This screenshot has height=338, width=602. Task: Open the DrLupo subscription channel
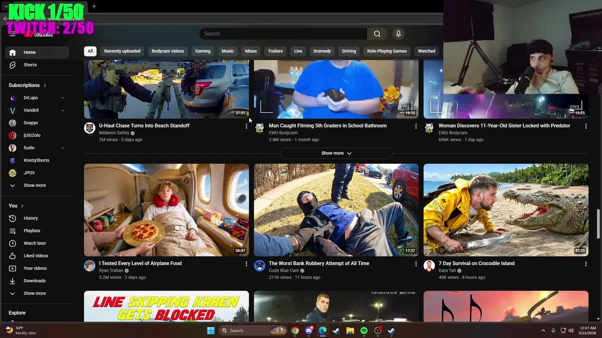37,98
